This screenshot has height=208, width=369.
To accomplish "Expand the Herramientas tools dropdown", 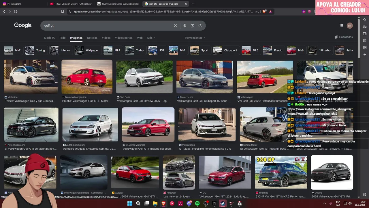I will click(x=195, y=38).
